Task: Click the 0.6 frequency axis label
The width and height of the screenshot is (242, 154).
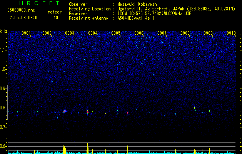Action: pyautogui.click(x=3, y=146)
